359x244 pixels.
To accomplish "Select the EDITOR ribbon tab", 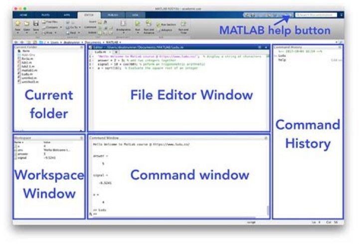I will (x=89, y=15).
